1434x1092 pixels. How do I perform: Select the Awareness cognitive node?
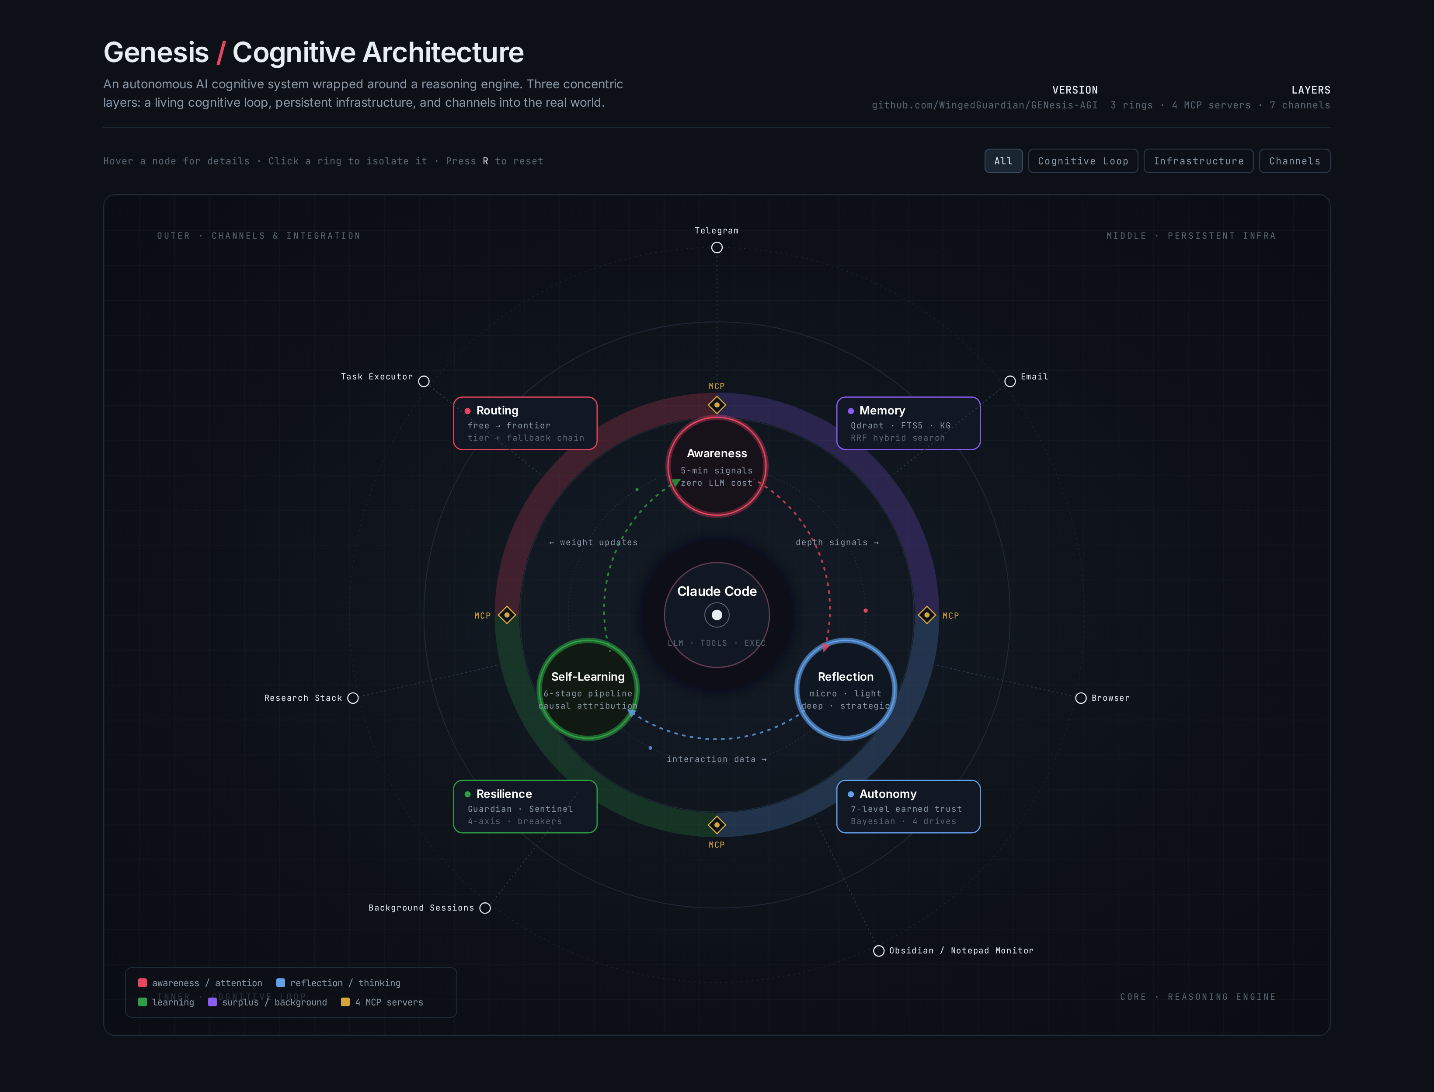click(x=717, y=467)
